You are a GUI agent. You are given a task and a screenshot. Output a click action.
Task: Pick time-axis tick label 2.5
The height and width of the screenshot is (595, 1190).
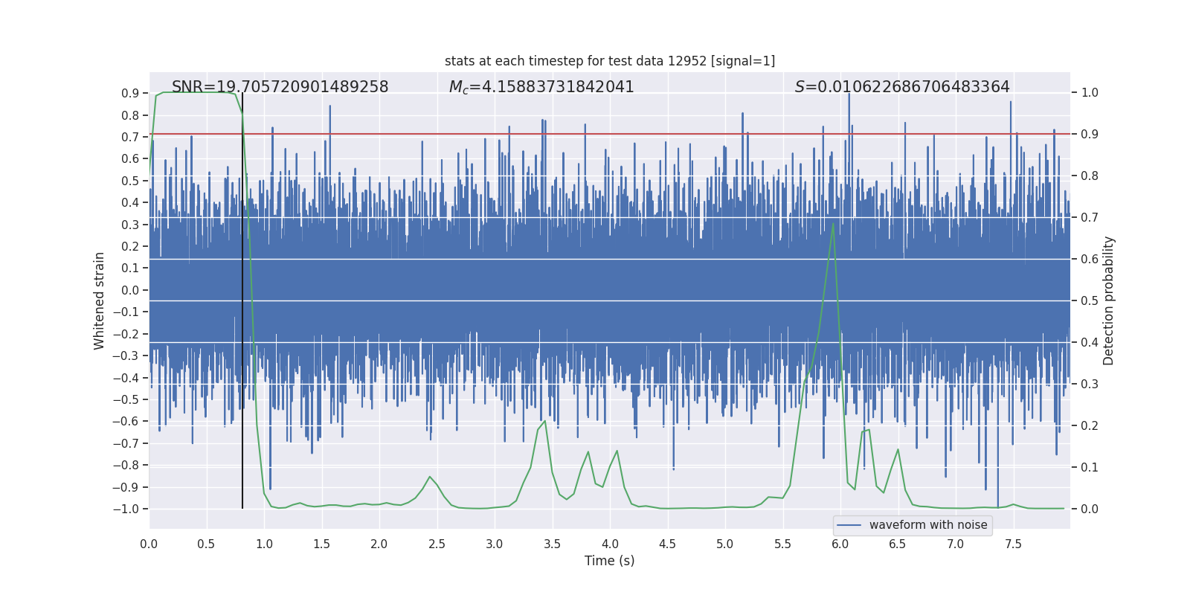pyautogui.click(x=437, y=544)
